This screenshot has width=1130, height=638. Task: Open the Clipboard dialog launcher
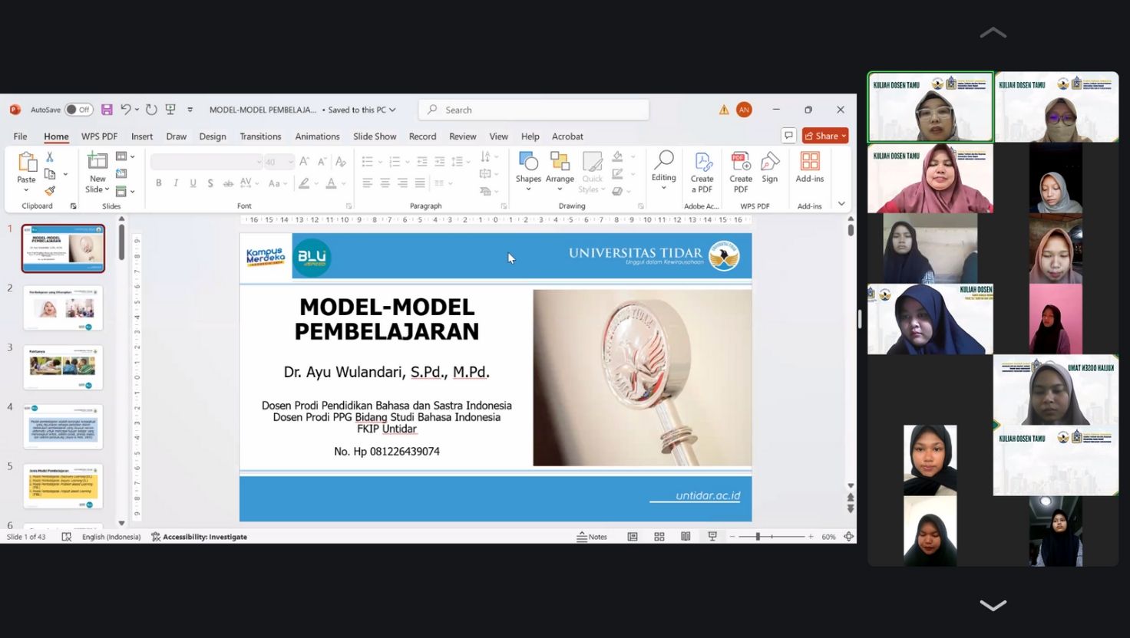point(74,206)
